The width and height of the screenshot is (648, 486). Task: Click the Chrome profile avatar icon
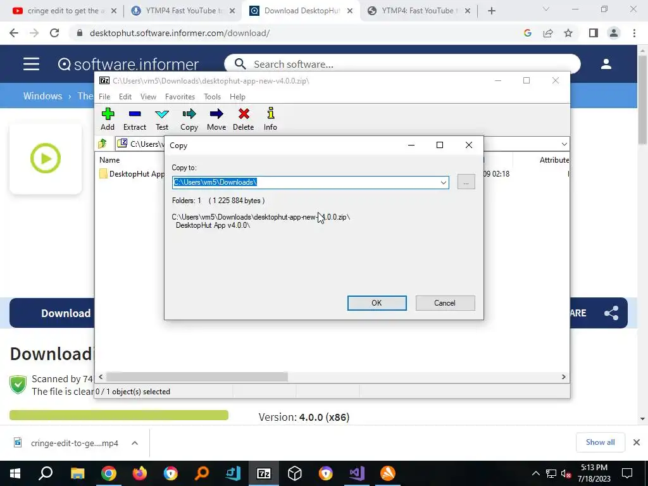614,33
